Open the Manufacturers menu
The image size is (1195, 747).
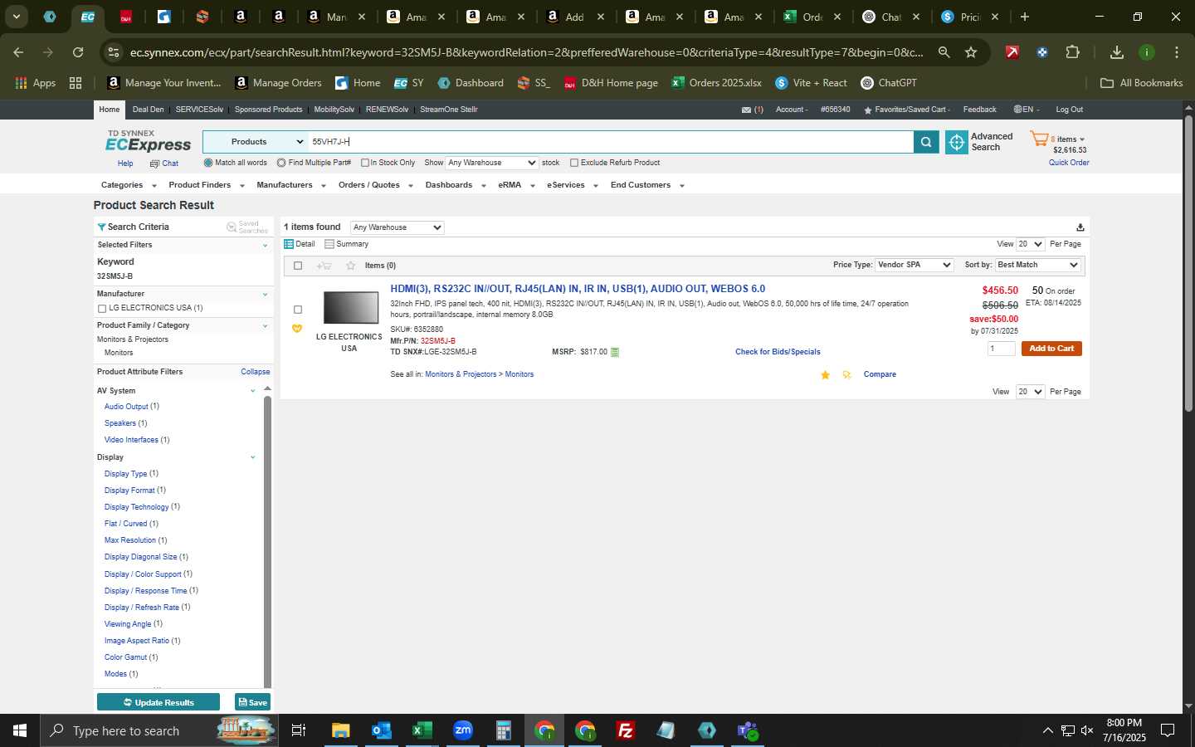click(291, 185)
